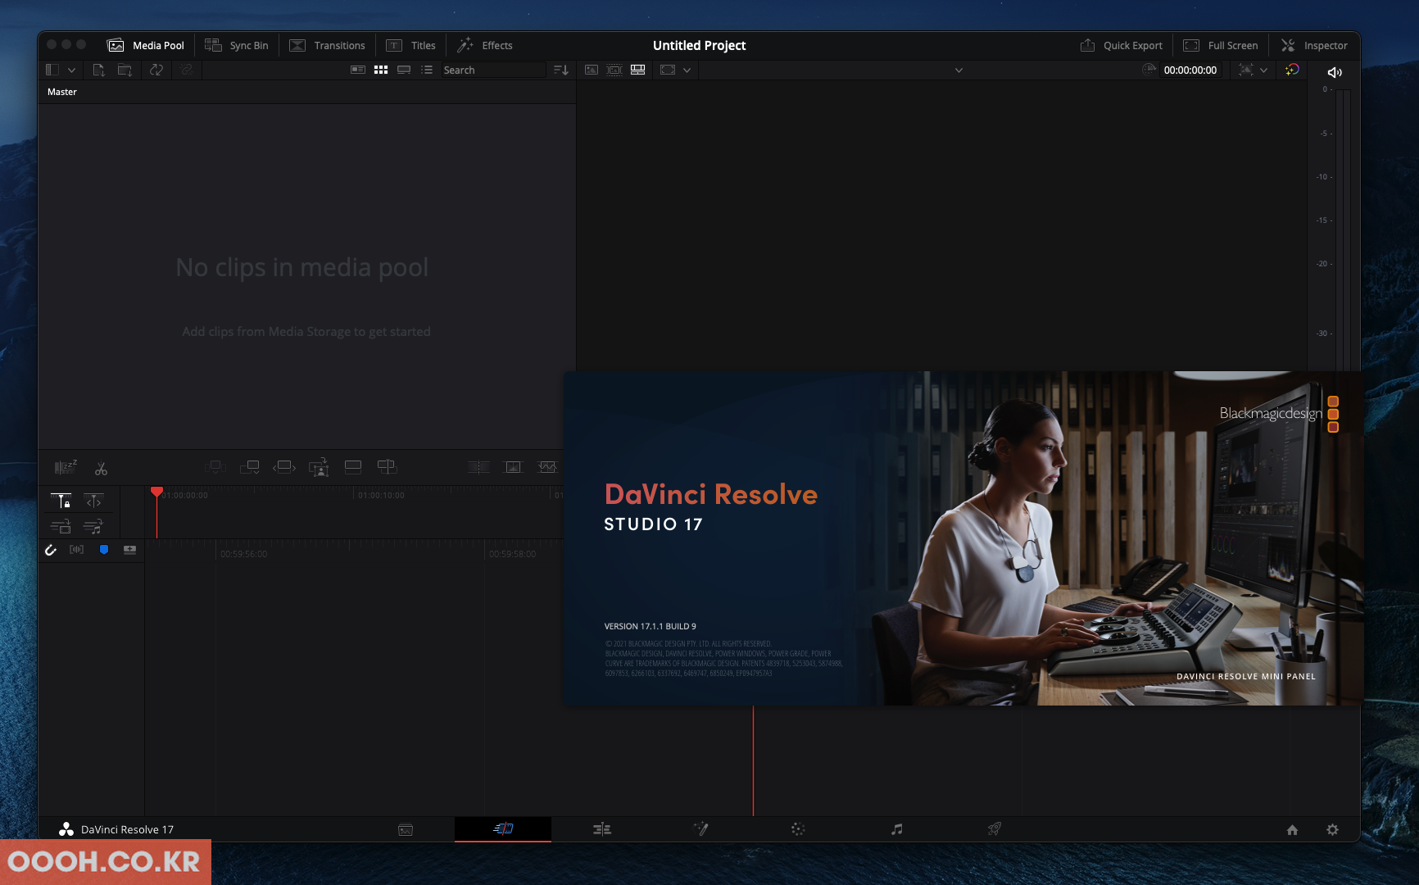Screen dimensions: 1419x885
Task: Click the colorful Bypass Color Grades icon
Action: pos(1292,70)
